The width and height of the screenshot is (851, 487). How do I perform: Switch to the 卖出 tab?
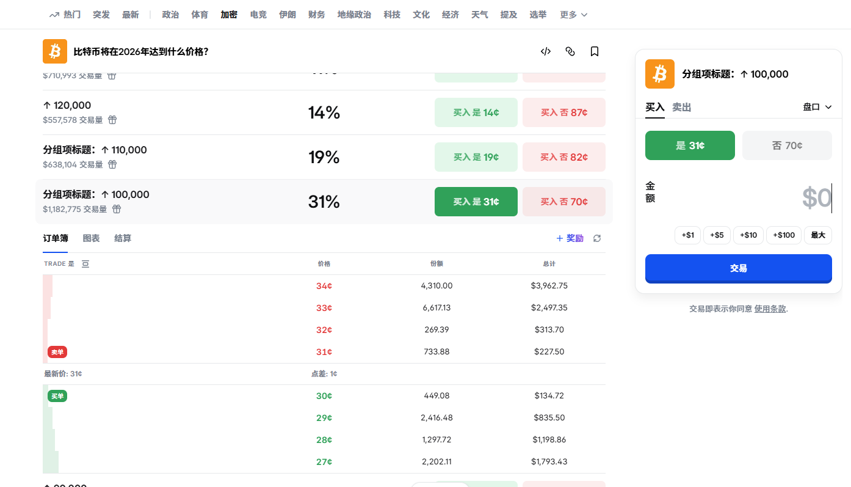(682, 107)
